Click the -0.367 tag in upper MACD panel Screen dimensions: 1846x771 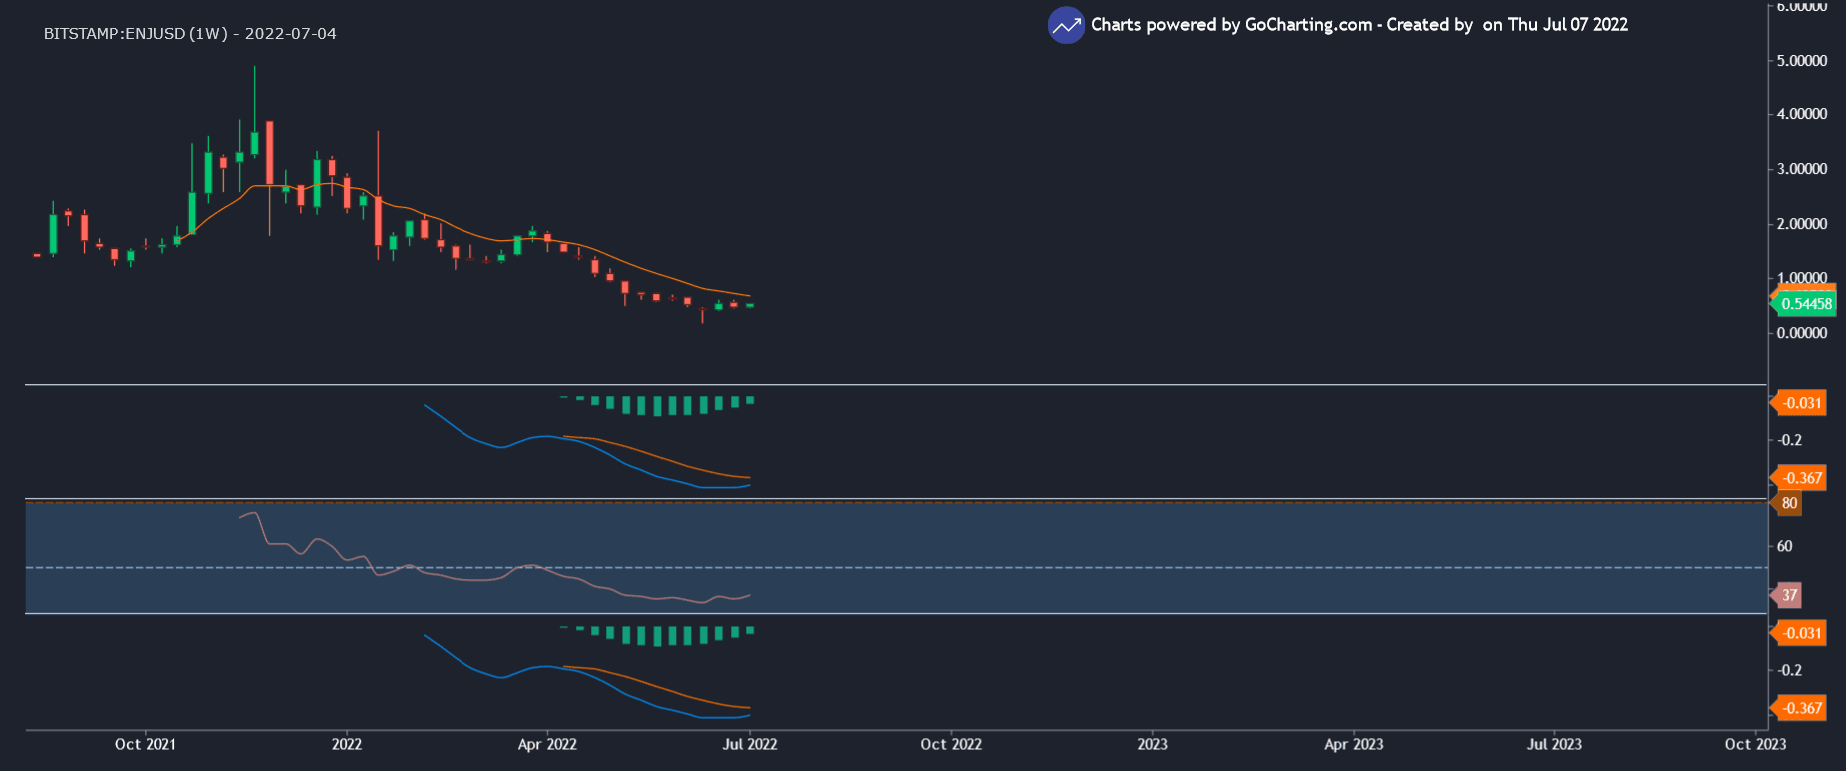[x=1802, y=478]
